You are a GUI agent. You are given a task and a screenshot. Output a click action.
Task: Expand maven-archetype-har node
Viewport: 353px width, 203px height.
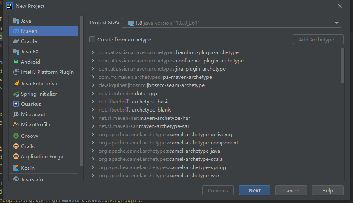coord(93,118)
